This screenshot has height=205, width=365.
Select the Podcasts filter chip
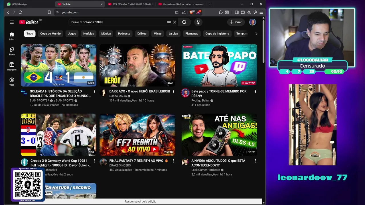pos(124,34)
